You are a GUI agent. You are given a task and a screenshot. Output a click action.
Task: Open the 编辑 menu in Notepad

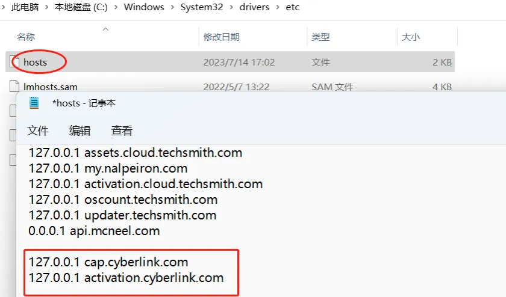click(x=80, y=130)
